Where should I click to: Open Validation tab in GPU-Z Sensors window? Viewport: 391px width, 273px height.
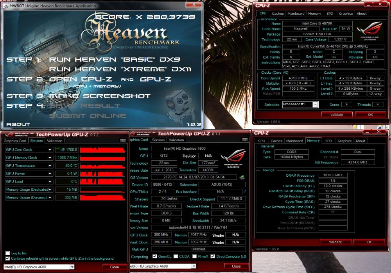54,141
